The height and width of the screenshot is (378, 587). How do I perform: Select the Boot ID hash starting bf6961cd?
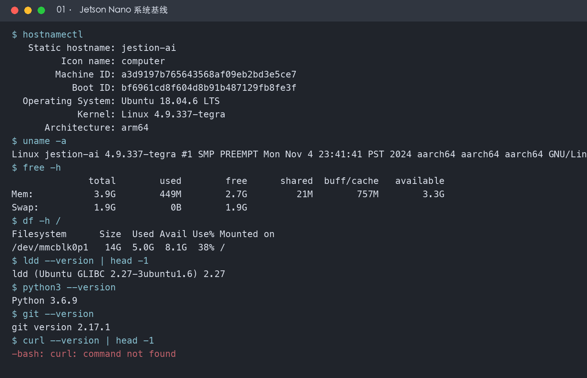tap(209, 88)
